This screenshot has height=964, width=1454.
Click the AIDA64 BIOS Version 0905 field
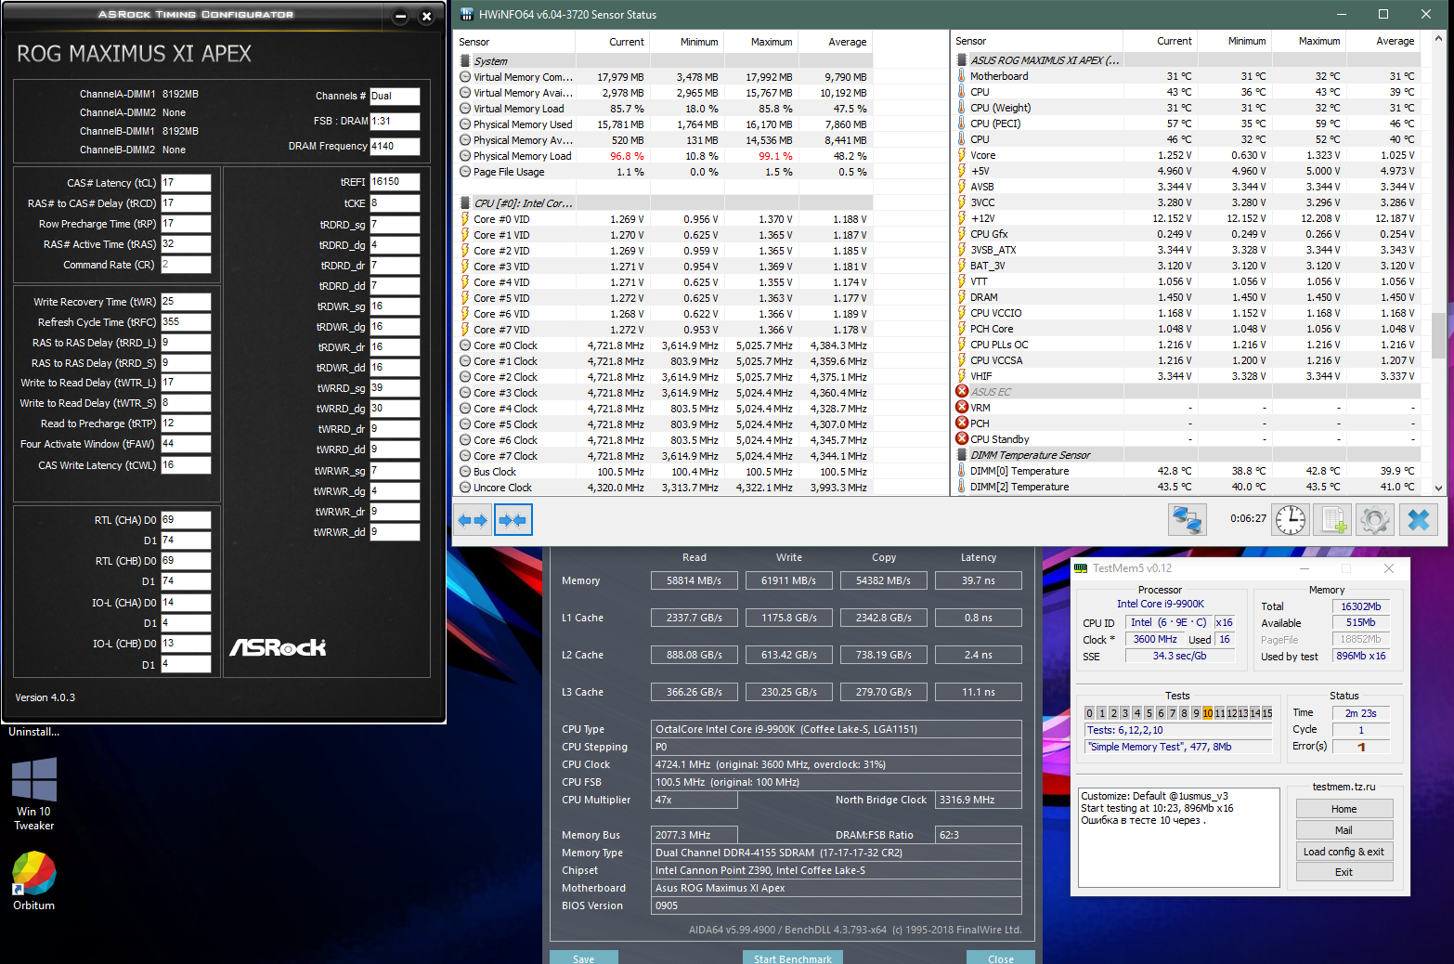pos(837,905)
